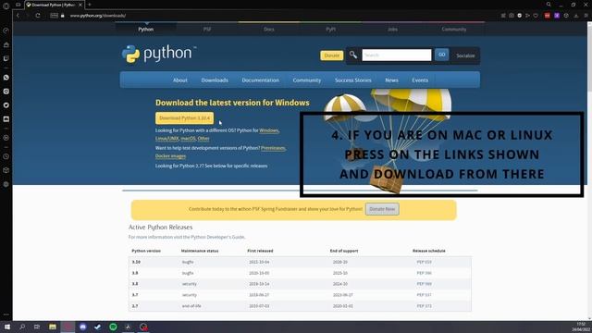Click the tab search magnifier icon
The height and width of the screenshot is (333, 592).
pos(549,5)
